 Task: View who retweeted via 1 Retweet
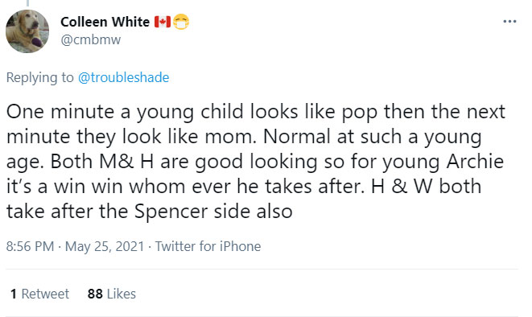click(x=39, y=294)
